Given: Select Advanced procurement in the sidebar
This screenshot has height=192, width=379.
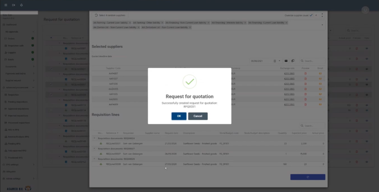Looking at the screenshot, I should coord(17,87).
